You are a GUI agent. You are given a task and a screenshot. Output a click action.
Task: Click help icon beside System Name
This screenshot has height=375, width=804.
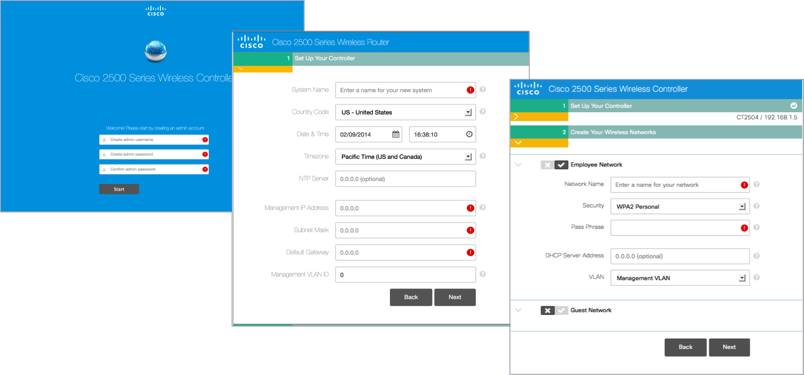click(x=482, y=90)
